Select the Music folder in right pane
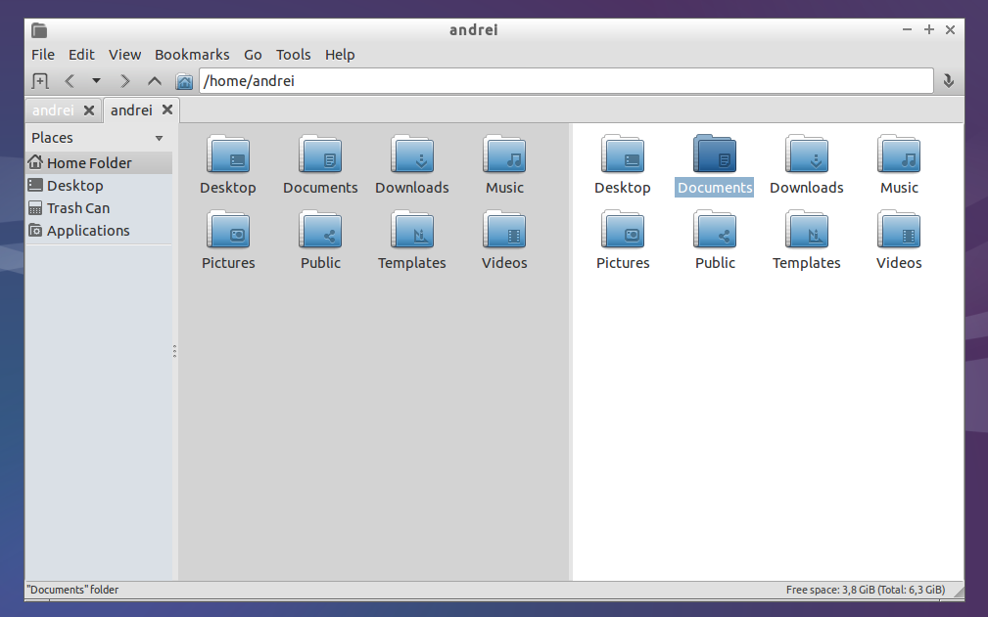 click(x=899, y=165)
